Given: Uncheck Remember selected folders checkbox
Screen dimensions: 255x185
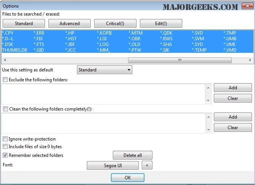Looking at the screenshot, I should coord(5,155).
